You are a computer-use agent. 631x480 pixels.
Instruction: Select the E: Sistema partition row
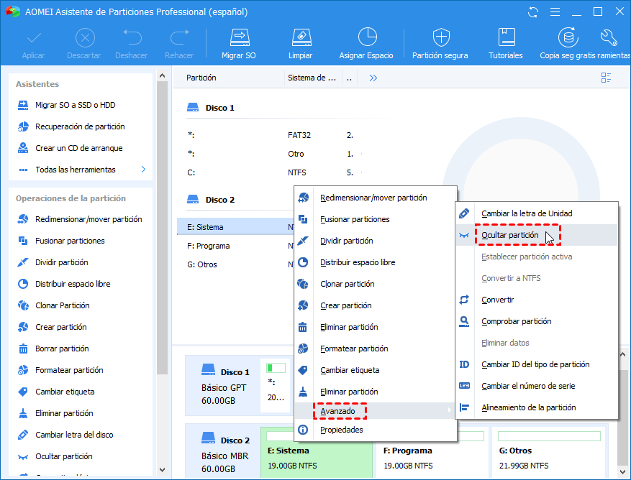(235, 227)
